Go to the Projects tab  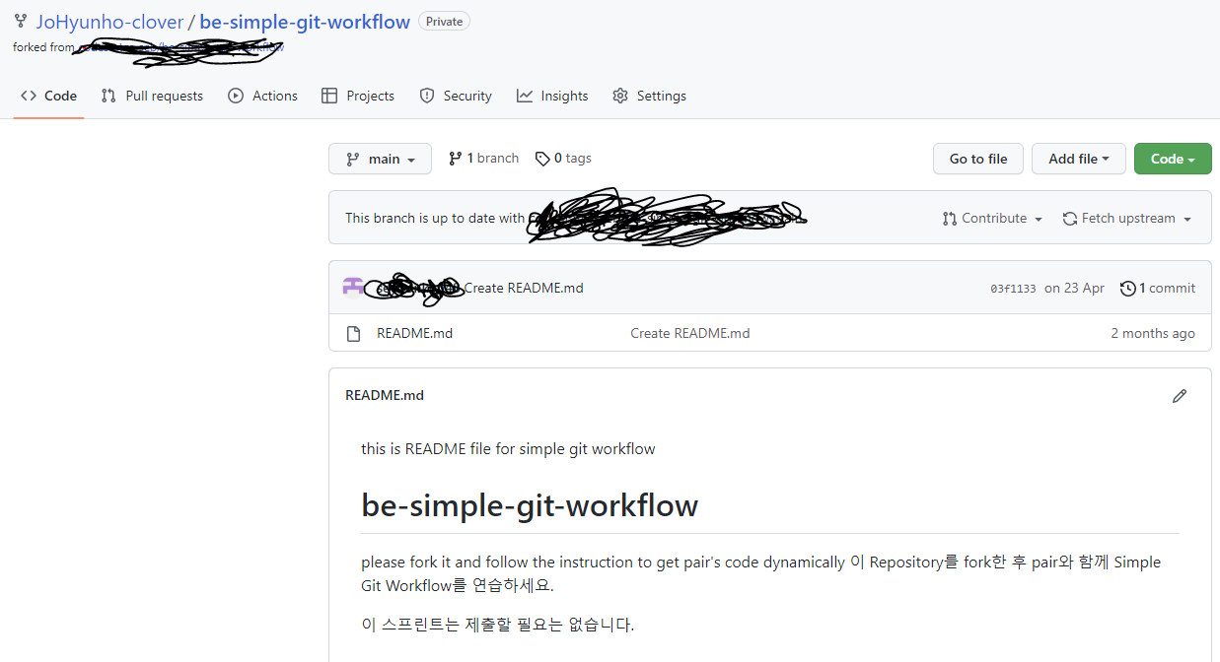[358, 96]
